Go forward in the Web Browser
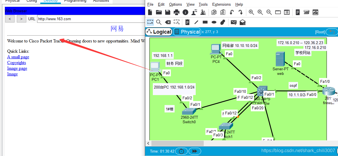Viewport: 338px width, 156px height. click(21, 19)
